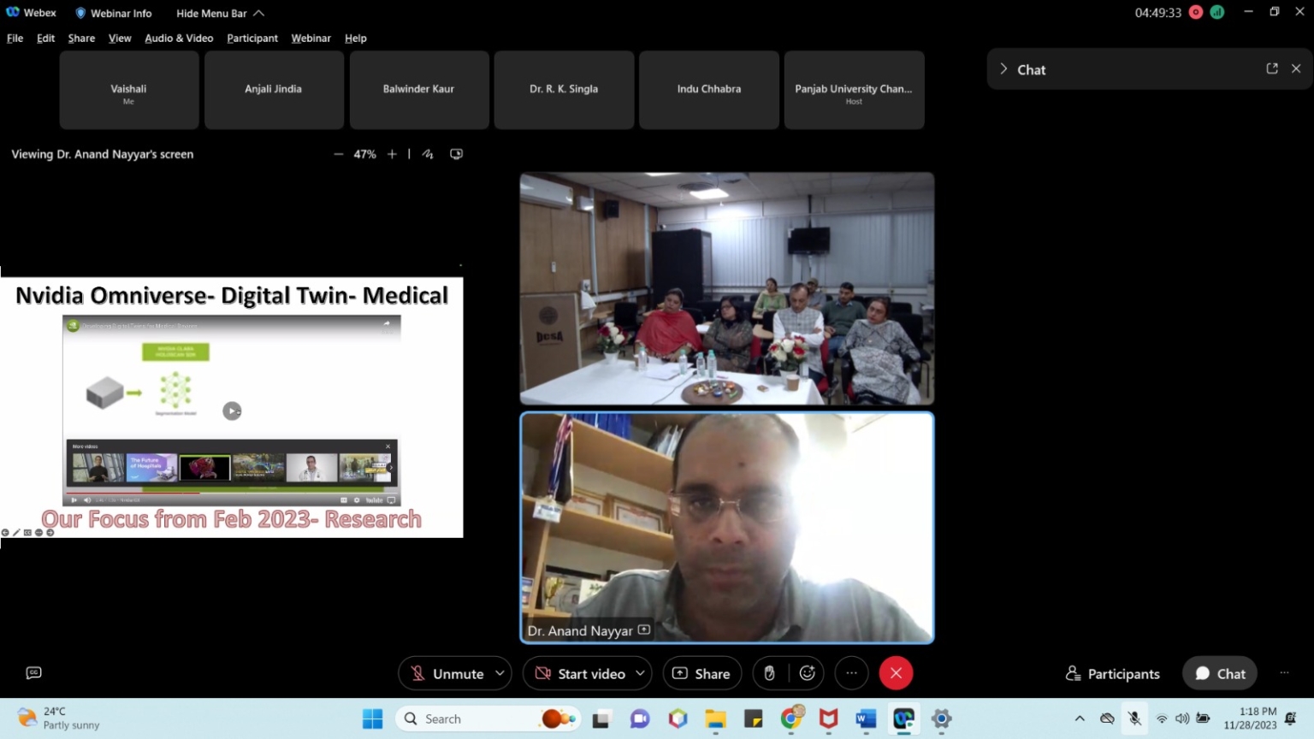Screen dimensions: 1314x739
Task: Zoom in shared screen with plus
Action: (392, 155)
